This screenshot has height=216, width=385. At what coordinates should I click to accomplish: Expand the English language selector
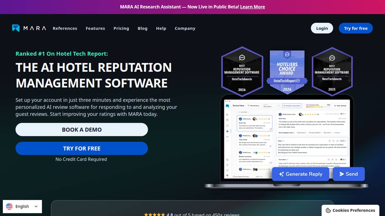pyautogui.click(x=22, y=206)
